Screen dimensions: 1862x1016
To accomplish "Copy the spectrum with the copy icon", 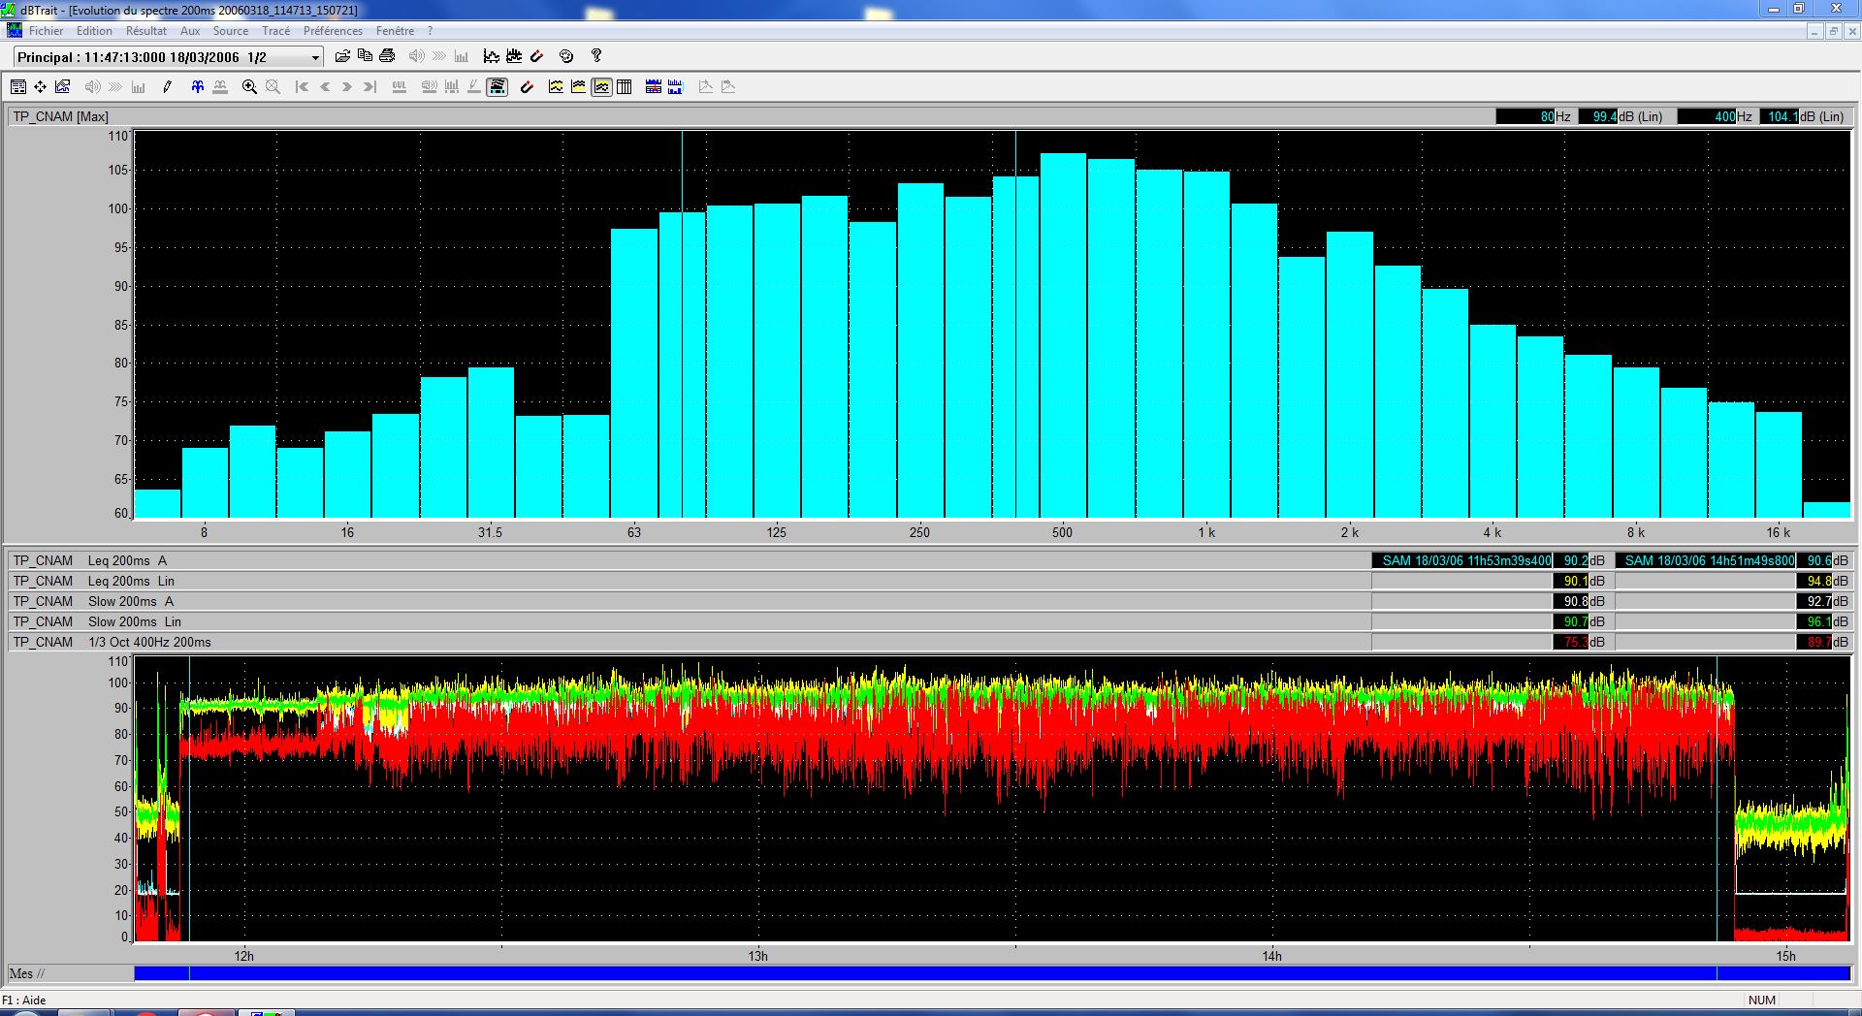I will (366, 55).
